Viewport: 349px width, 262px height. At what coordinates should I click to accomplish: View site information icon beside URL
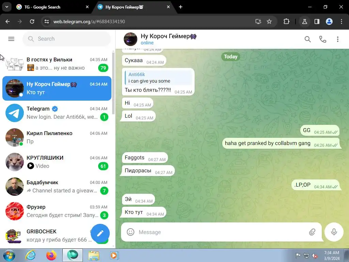point(47,21)
